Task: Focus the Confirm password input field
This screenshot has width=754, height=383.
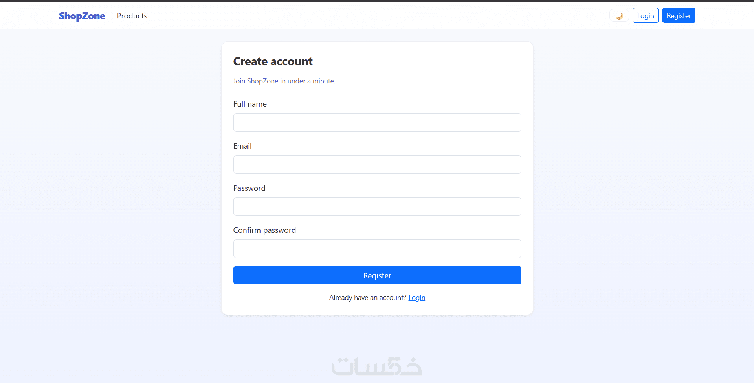Action: click(x=377, y=249)
